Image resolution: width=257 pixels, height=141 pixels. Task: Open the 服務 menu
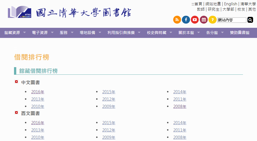[x=64, y=33]
